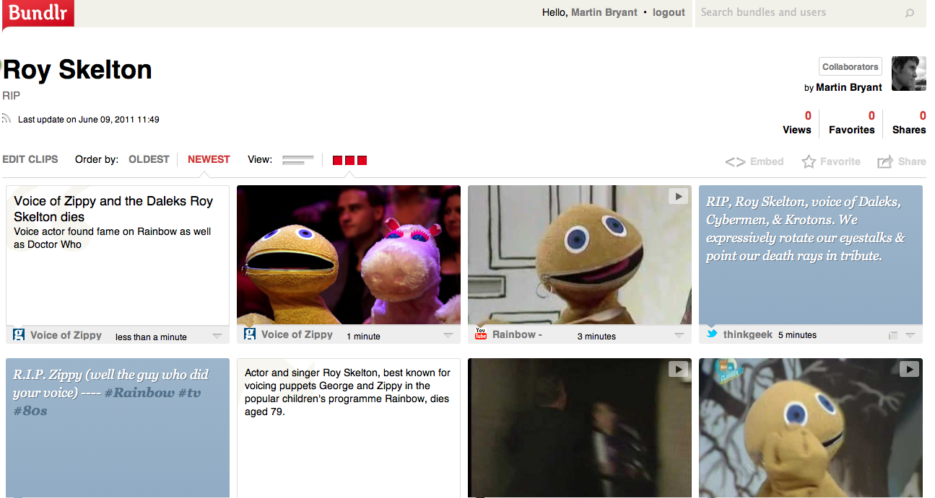Open the Bundlr logo home link
This screenshot has width=935, height=498.
pos(38,14)
